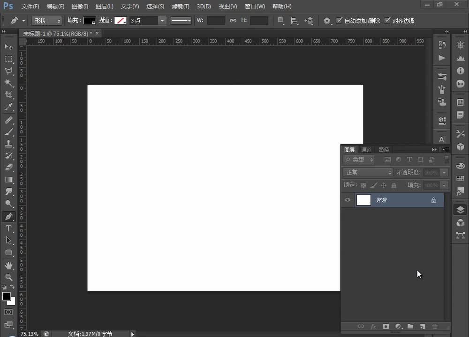This screenshot has width=469, height=337.
Task: Select the Dodge tool
Action: (8, 204)
